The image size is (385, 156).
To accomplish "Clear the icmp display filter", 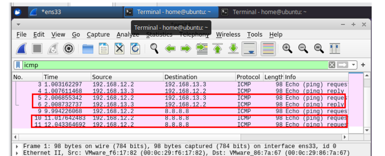I will pyautogui.click(x=332, y=65).
